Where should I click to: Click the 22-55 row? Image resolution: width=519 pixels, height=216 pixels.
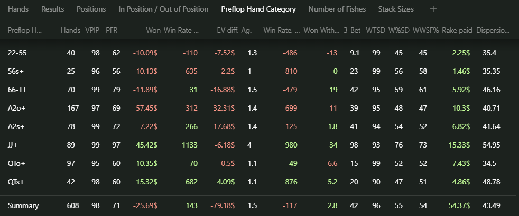pyautogui.click(x=259, y=53)
